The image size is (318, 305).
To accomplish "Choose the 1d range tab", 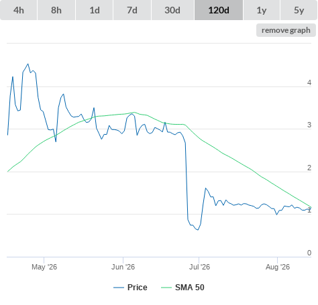I will [x=95, y=10].
